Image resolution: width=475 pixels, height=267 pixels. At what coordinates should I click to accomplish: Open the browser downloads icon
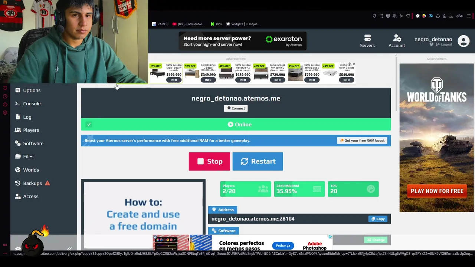click(451, 16)
